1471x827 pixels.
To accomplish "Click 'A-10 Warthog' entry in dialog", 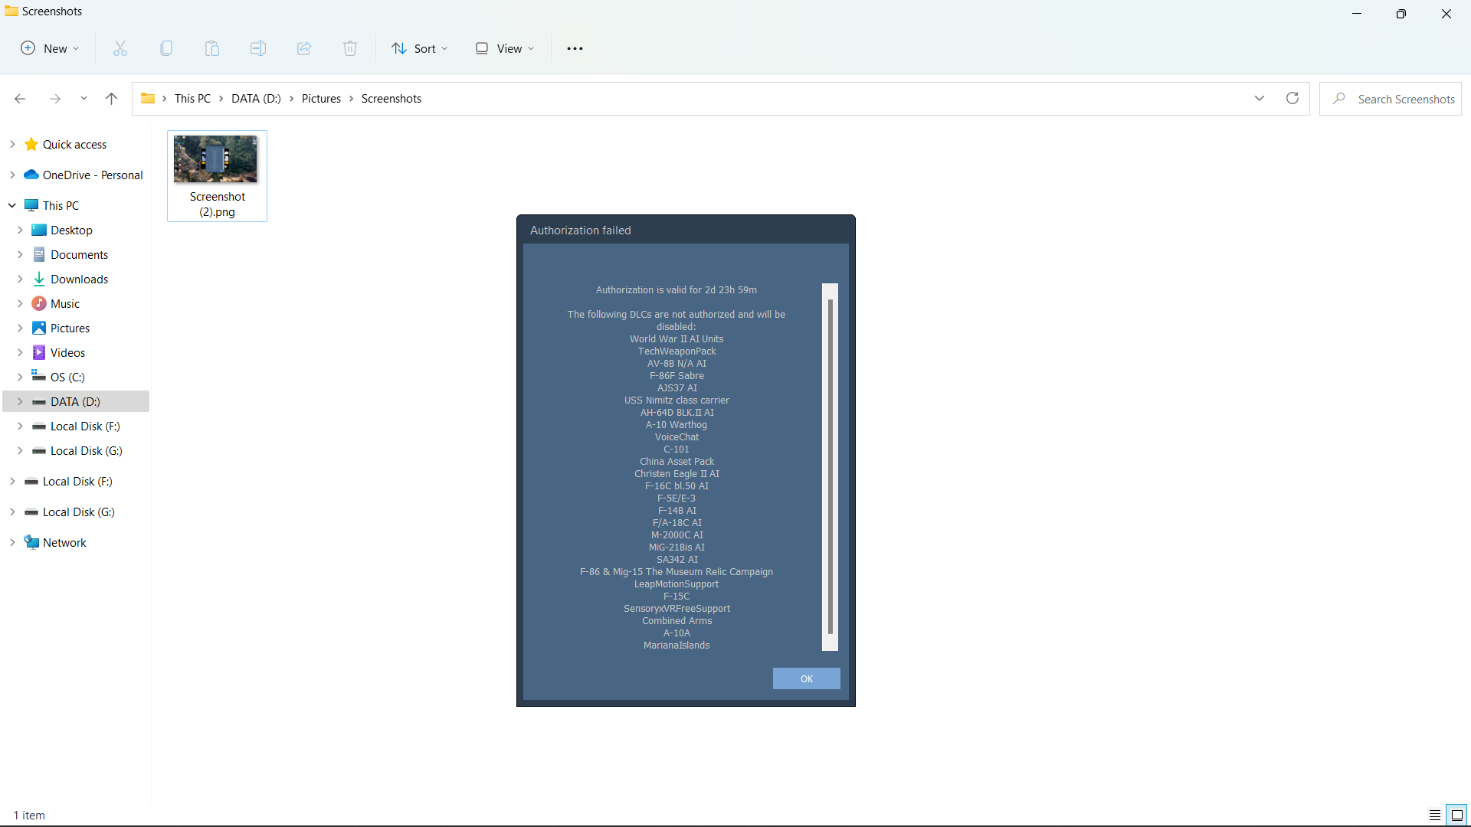I will point(677,425).
